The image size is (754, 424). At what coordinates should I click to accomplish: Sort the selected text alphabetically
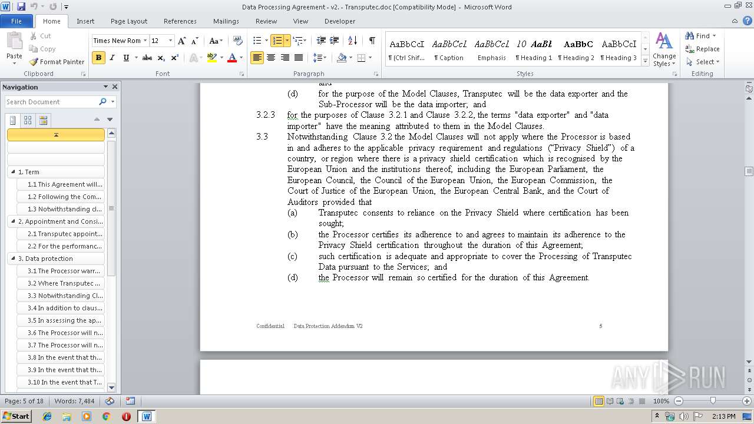coord(352,41)
